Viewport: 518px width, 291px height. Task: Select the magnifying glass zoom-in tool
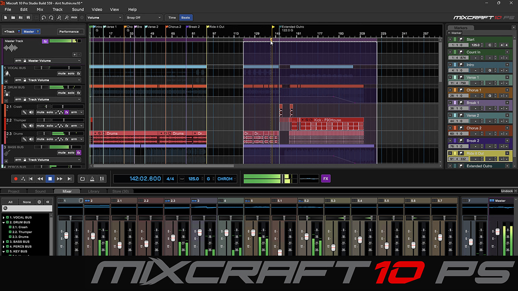tap(59, 18)
